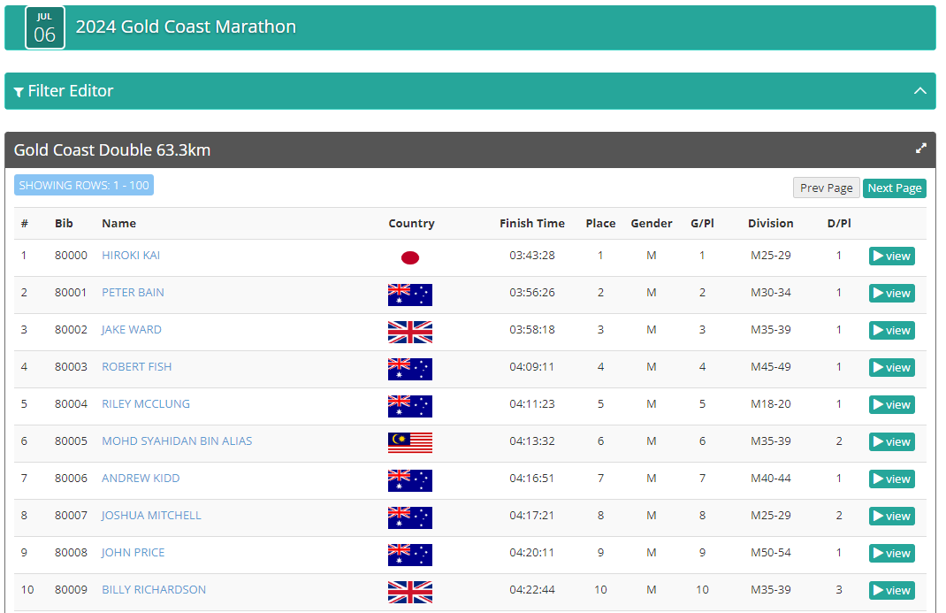Viewport: 946px width, 613px height.
Task: Click the Country column header
Action: (x=411, y=223)
